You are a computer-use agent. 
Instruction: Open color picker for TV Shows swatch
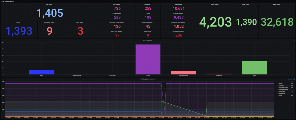coord(278,85)
